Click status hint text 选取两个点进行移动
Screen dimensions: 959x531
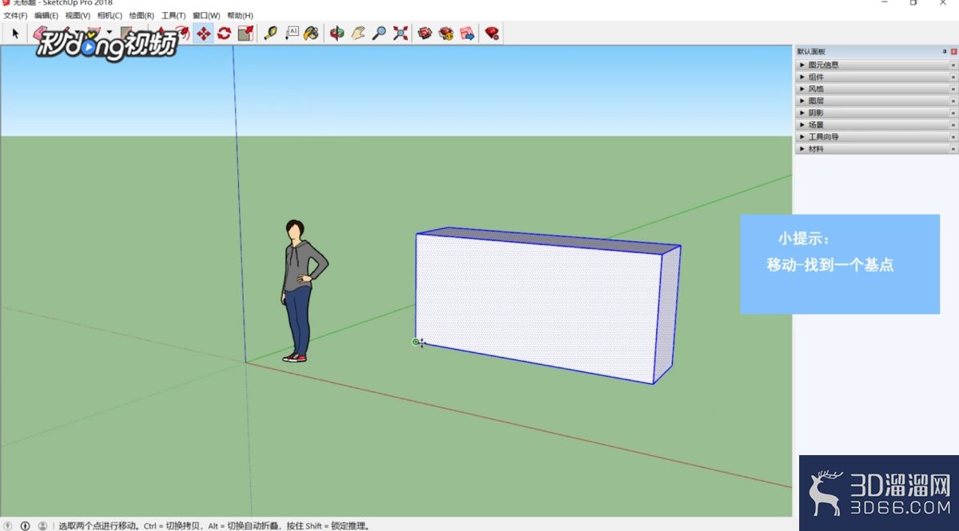(x=100, y=526)
